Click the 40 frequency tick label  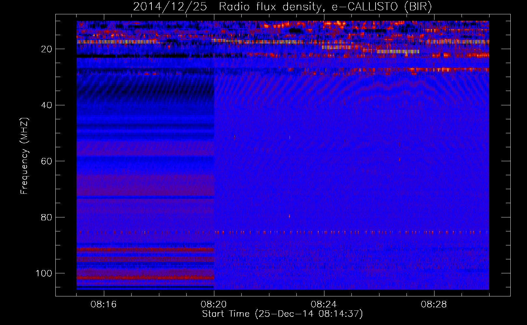47,105
